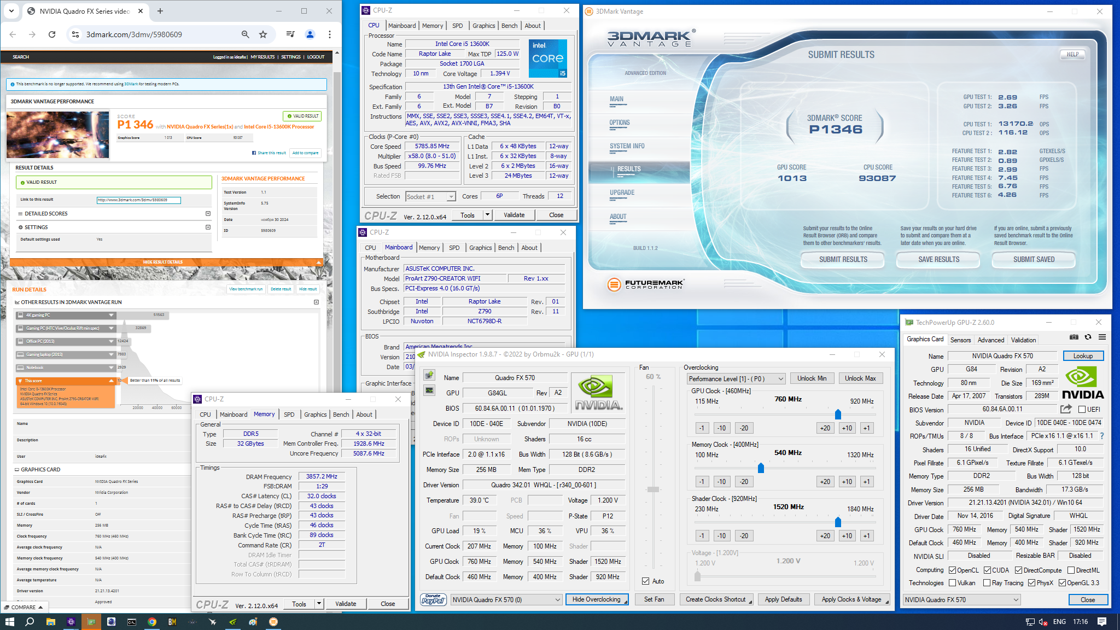
Task: Toggle the Ray Tracing checkbox in GPU-Z
Action: (987, 583)
